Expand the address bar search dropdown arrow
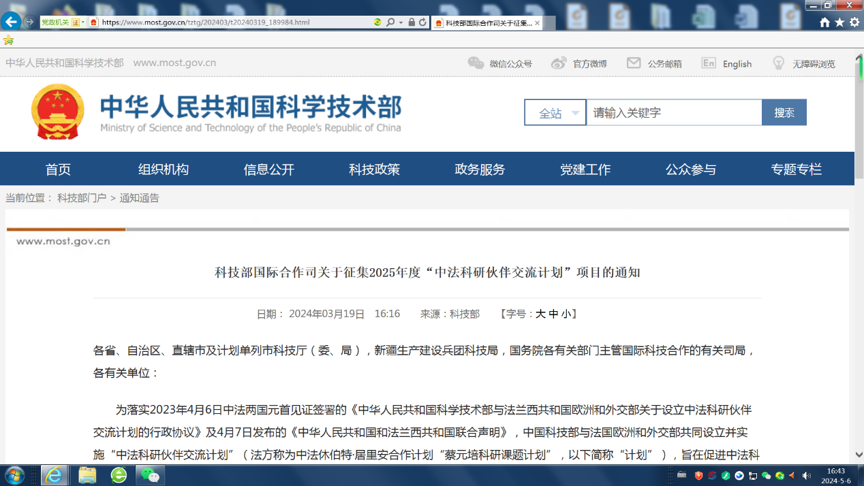864x486 pixels. click(401, 22)
